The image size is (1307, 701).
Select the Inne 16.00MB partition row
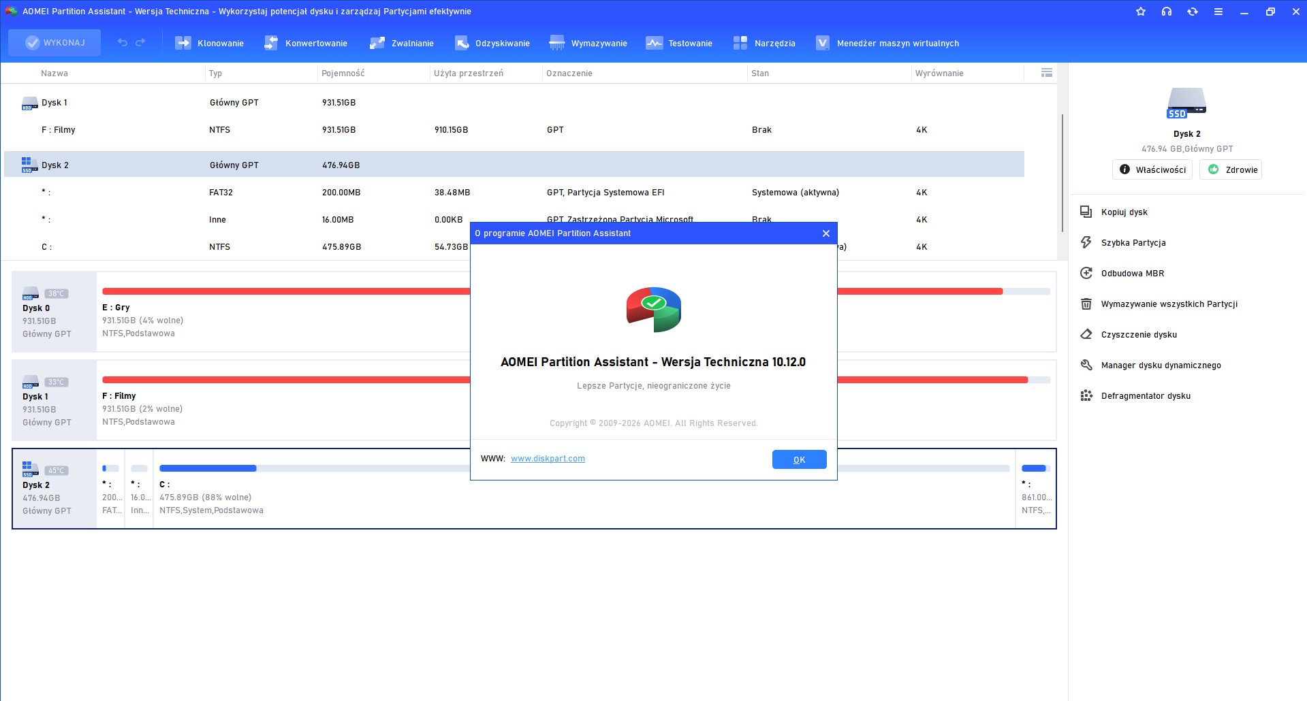[x=514, y=220]
